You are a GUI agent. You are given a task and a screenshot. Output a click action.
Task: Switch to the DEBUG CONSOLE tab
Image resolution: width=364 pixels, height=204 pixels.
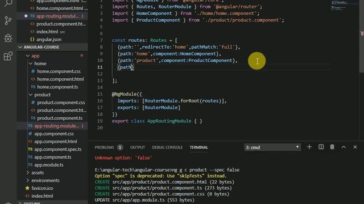pyautogui.click(x=167, y=147)
